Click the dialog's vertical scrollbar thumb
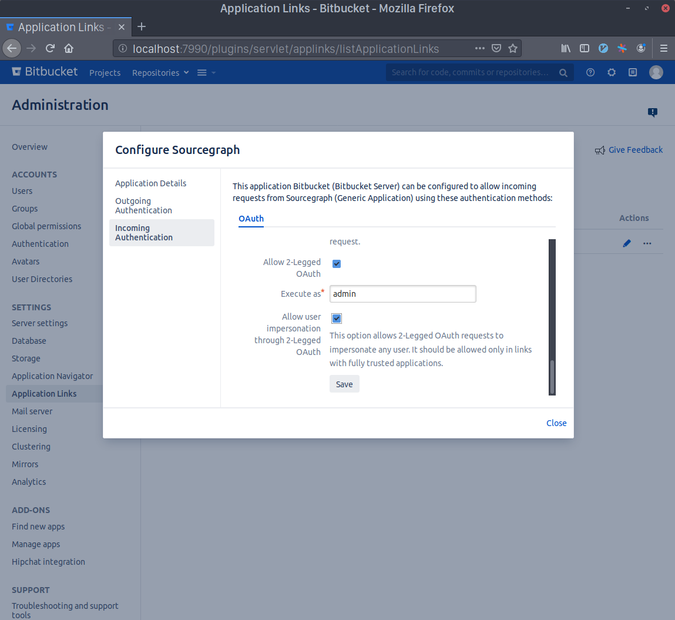This screenshot has height=620, width=675. click(x=552, y=376)
